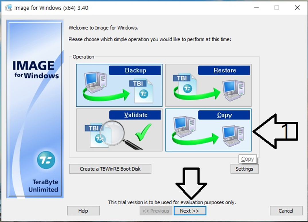Select the Copy operation tile
308x222 pixels.
click(208, 130)
